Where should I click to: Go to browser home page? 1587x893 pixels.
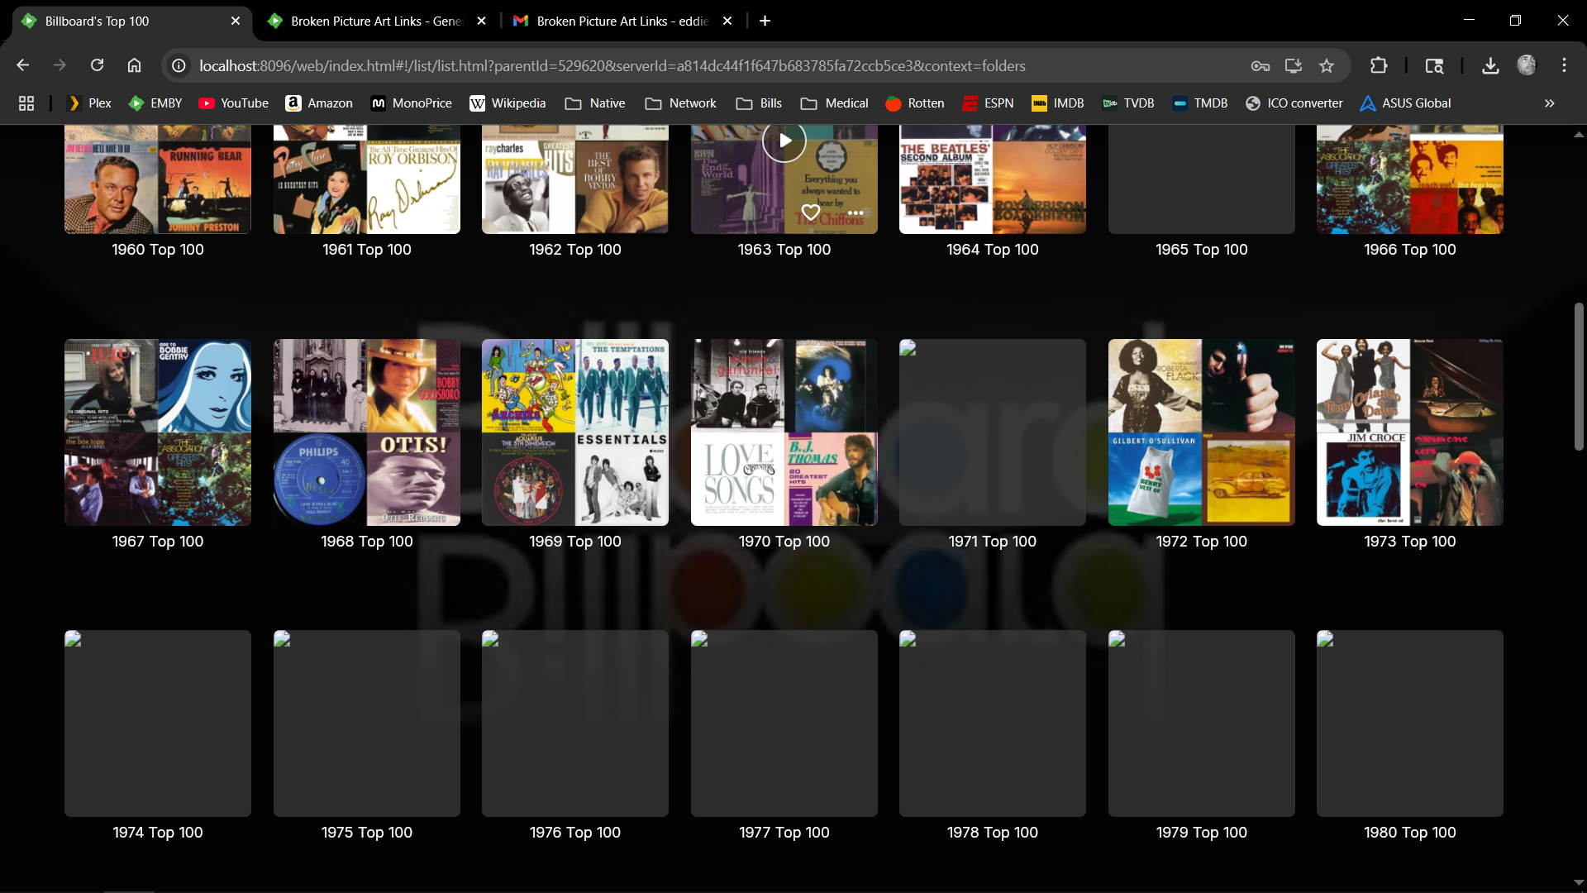(x=134, y=66)
